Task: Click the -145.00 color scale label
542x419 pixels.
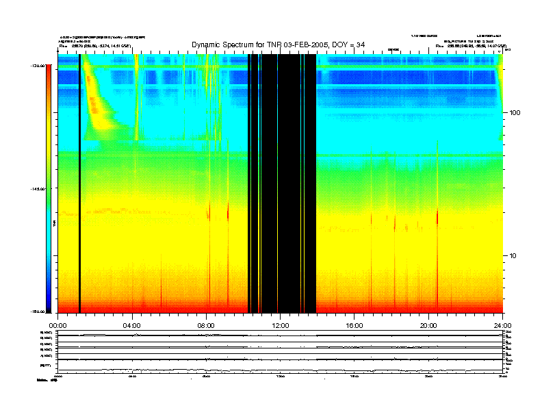Action: [36, 189]
